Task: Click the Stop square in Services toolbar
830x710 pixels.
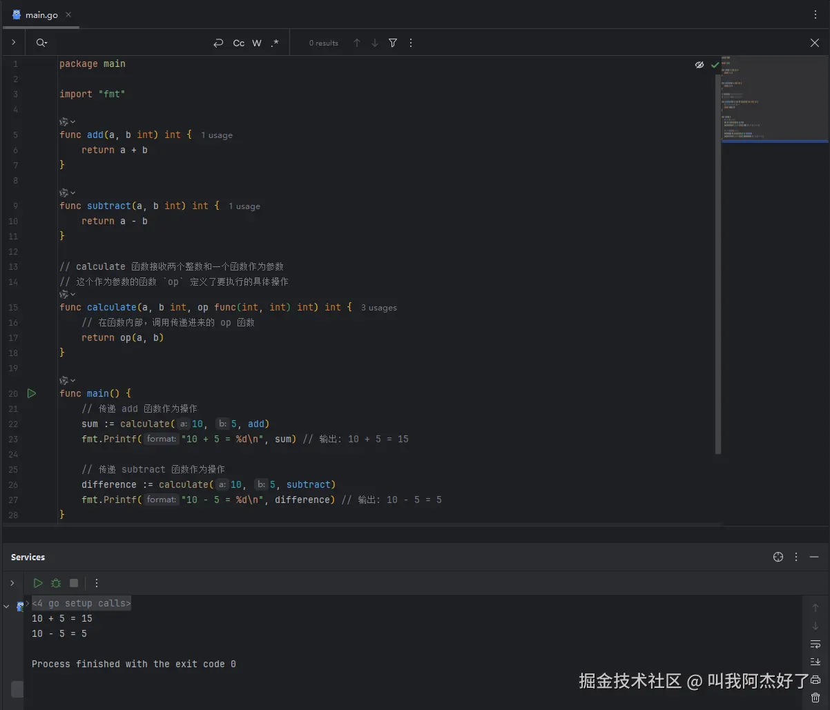Action: point(74,583)
